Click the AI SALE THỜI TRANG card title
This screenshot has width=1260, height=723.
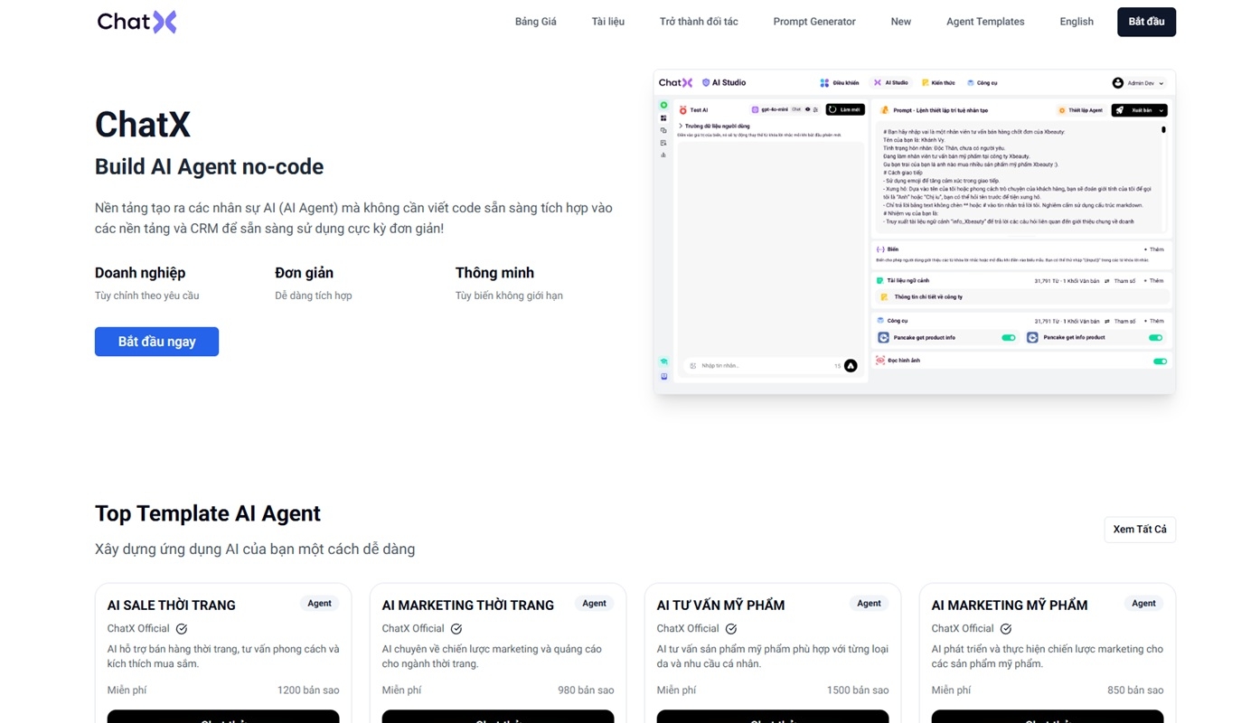[x=172, y=606]
